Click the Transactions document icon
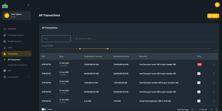Image resolution: width=222 pixels, height=111 pixels. tap(5, 54)
